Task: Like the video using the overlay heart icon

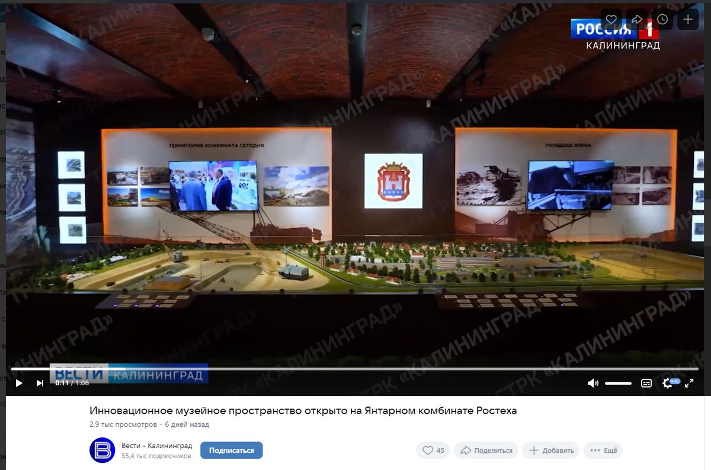Action: tap(611, 20)
